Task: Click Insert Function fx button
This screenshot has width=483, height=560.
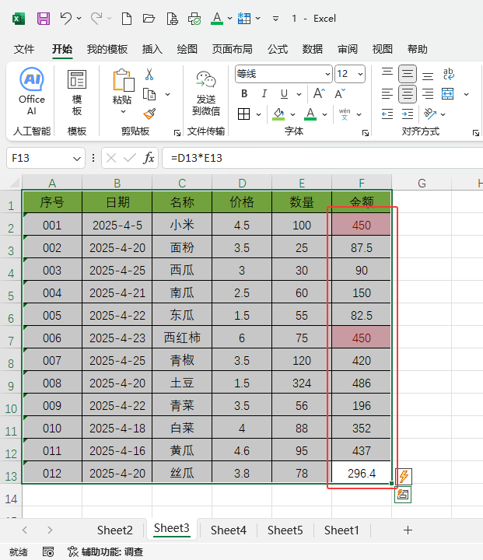Action: click(x=149, y=158)
